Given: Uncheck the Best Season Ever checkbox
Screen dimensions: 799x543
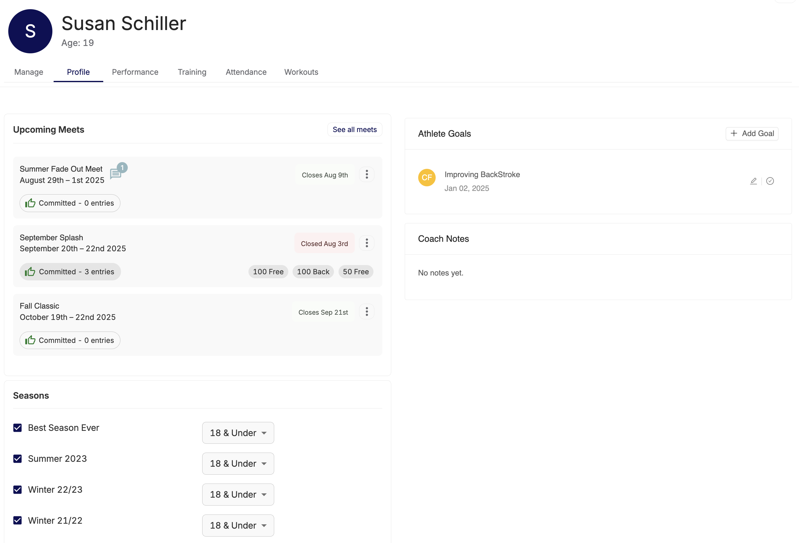Looking at the screenshot, I should (x=17, y=428).
